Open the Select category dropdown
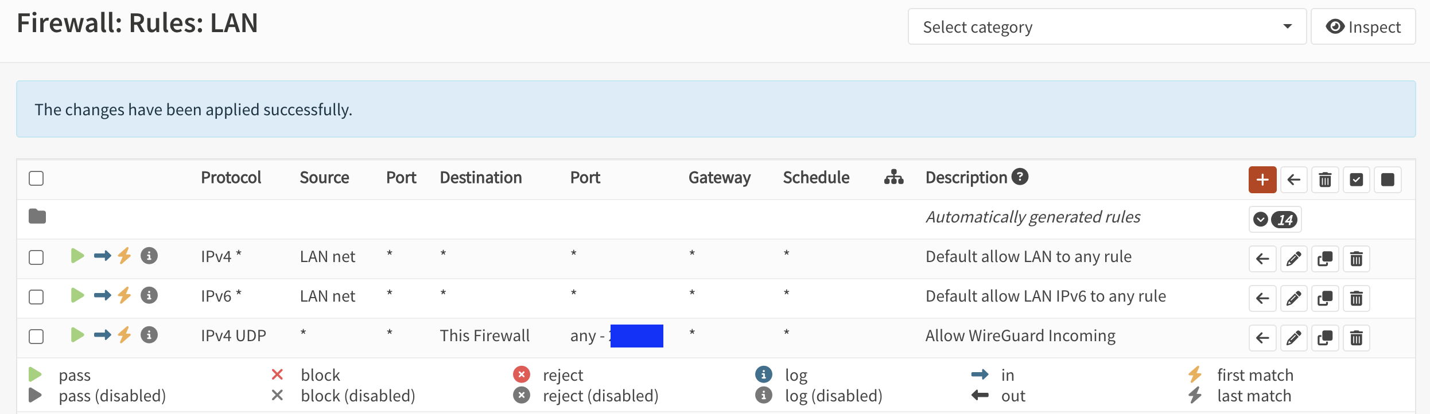 tap(1107, 27)
